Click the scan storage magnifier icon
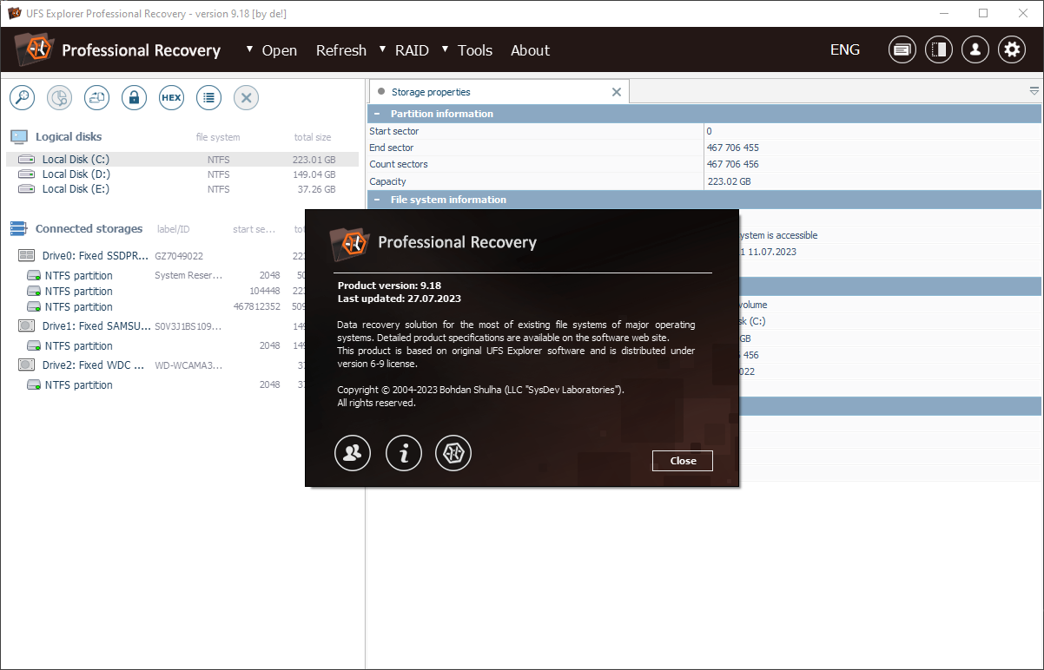Viewport: 1044px width, 670px height. click(22, 97)
